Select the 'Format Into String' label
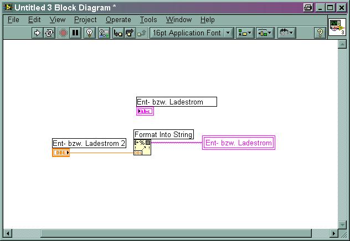The width and height of the screenshot is (350, 241). (x=163, y=134)
